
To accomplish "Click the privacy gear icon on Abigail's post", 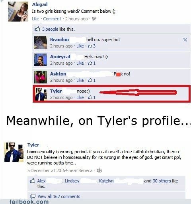I will (x=94, y=19).
